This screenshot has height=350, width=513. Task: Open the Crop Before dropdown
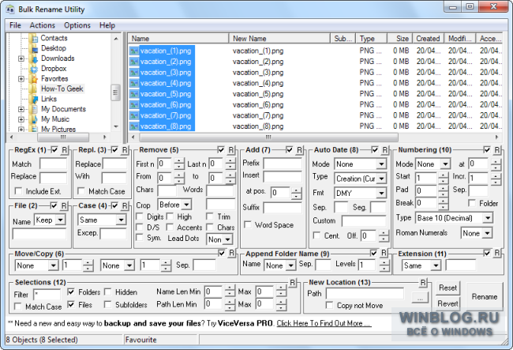pyautogui.click(x=186, y=205)
